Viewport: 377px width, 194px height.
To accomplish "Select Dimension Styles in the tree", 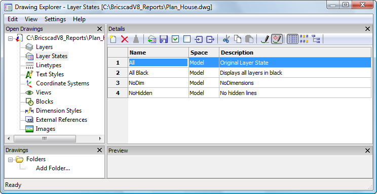I will pos(59,111).
